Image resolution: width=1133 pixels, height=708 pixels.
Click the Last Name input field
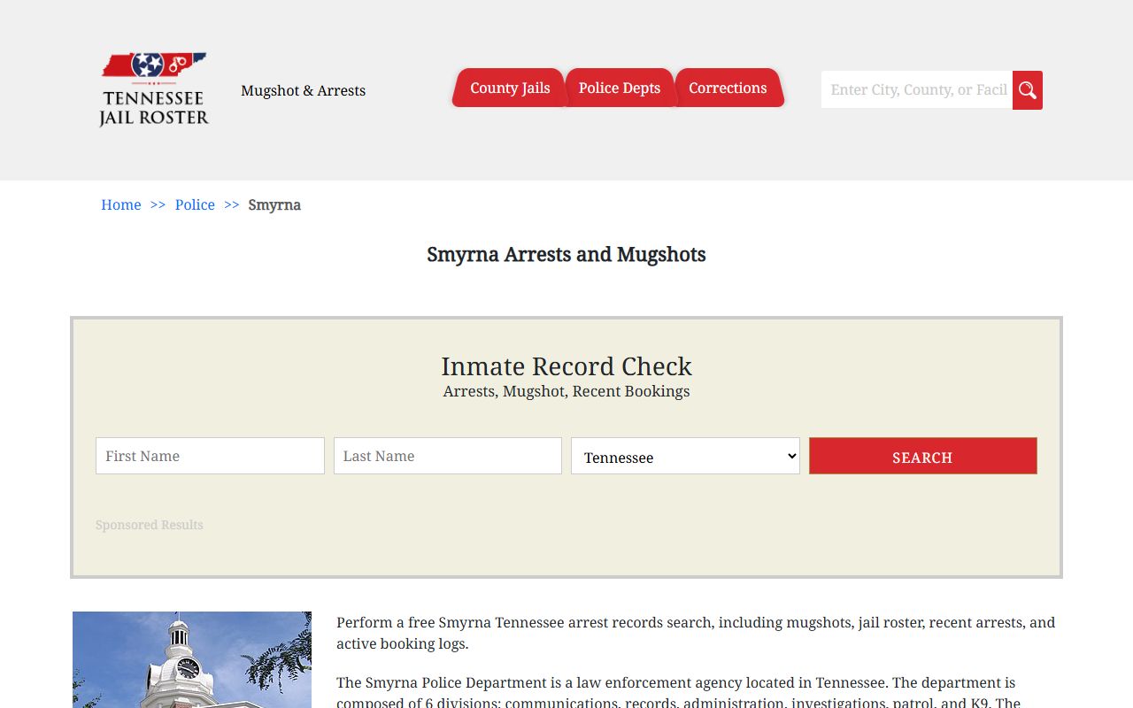point(448,456)
